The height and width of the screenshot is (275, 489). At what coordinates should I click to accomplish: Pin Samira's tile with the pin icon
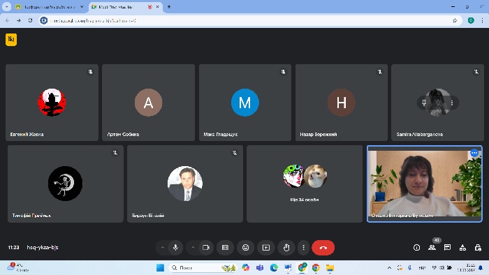tap(424, 103)
